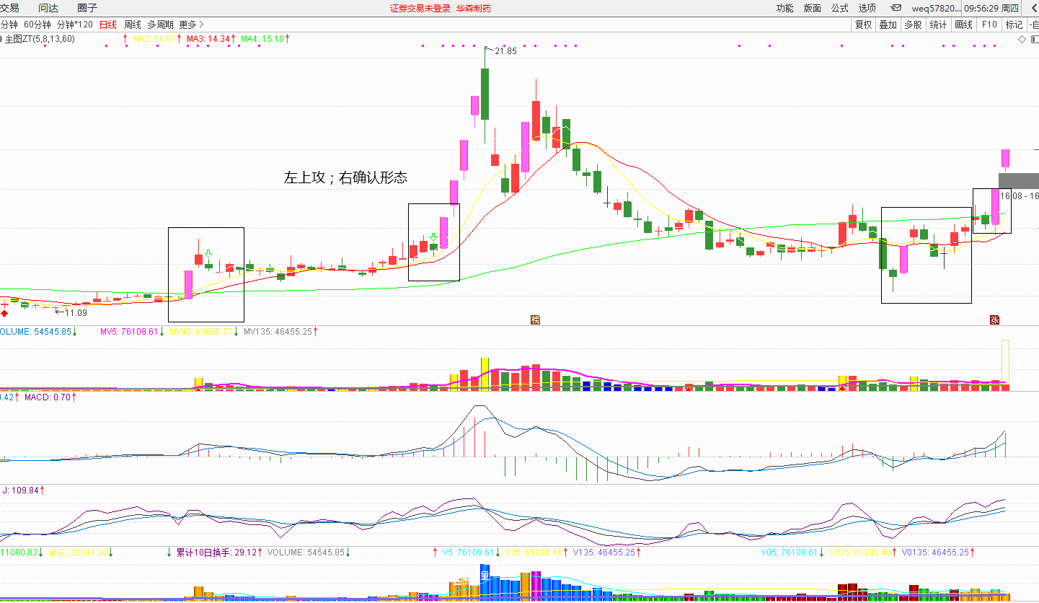Viewport: 1039px width, 603px height.
Task: Open the 画线 drawing tools
Action: (963, 24)
